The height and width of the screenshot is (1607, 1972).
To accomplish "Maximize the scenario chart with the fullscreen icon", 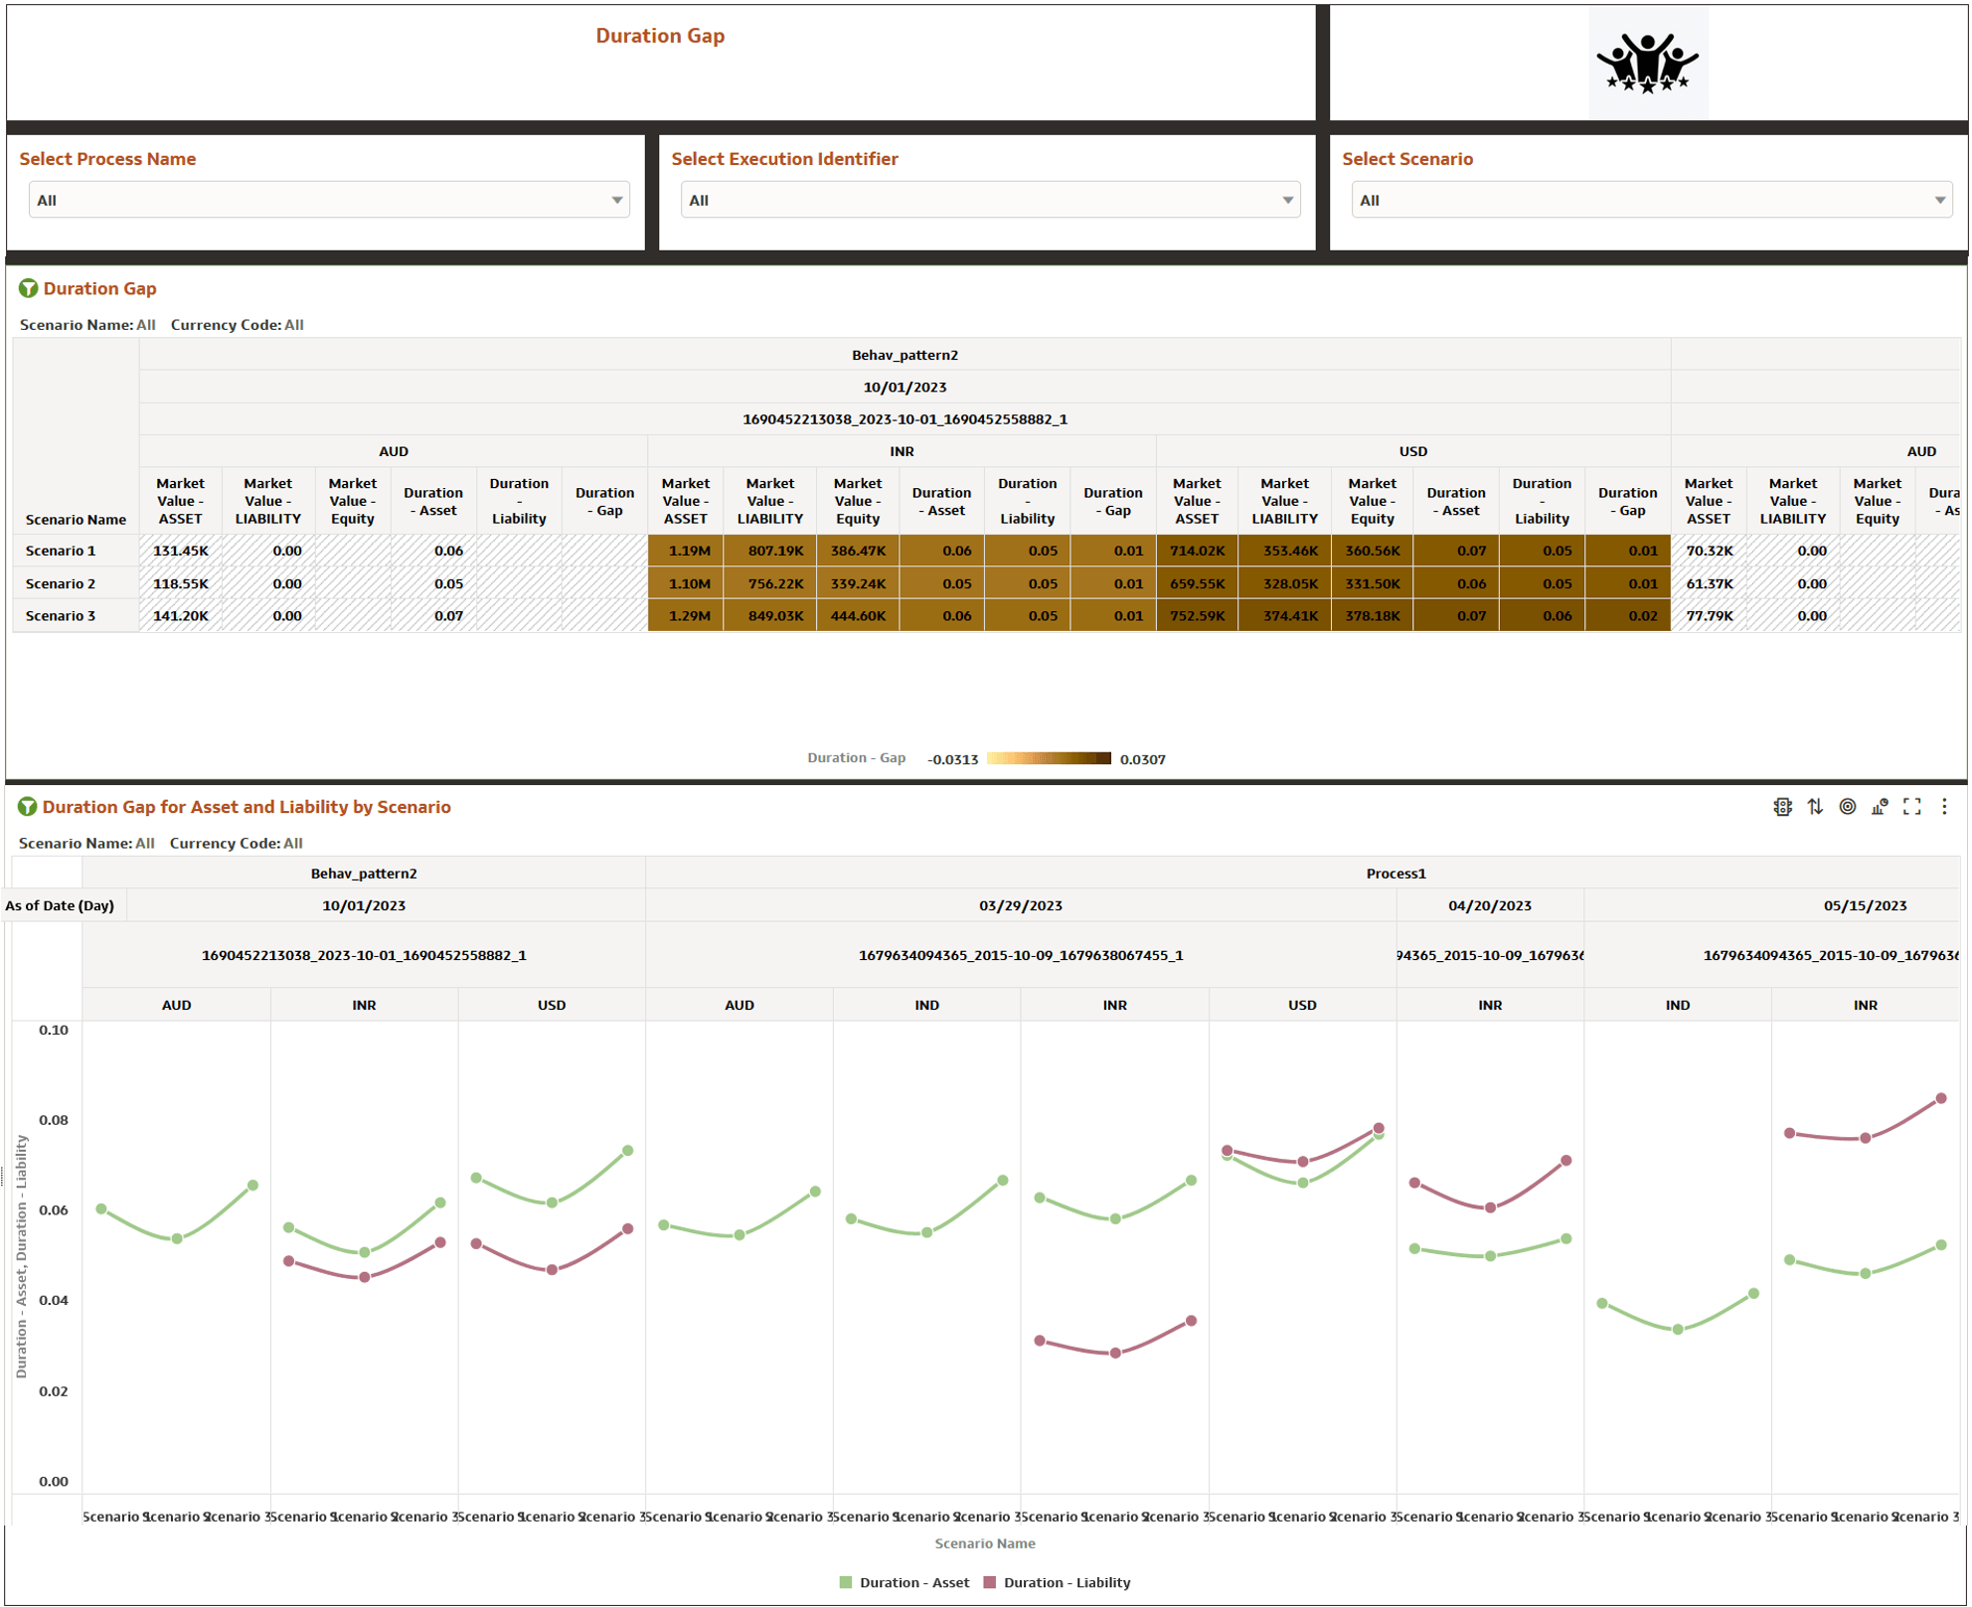I will pos(1911,807).
